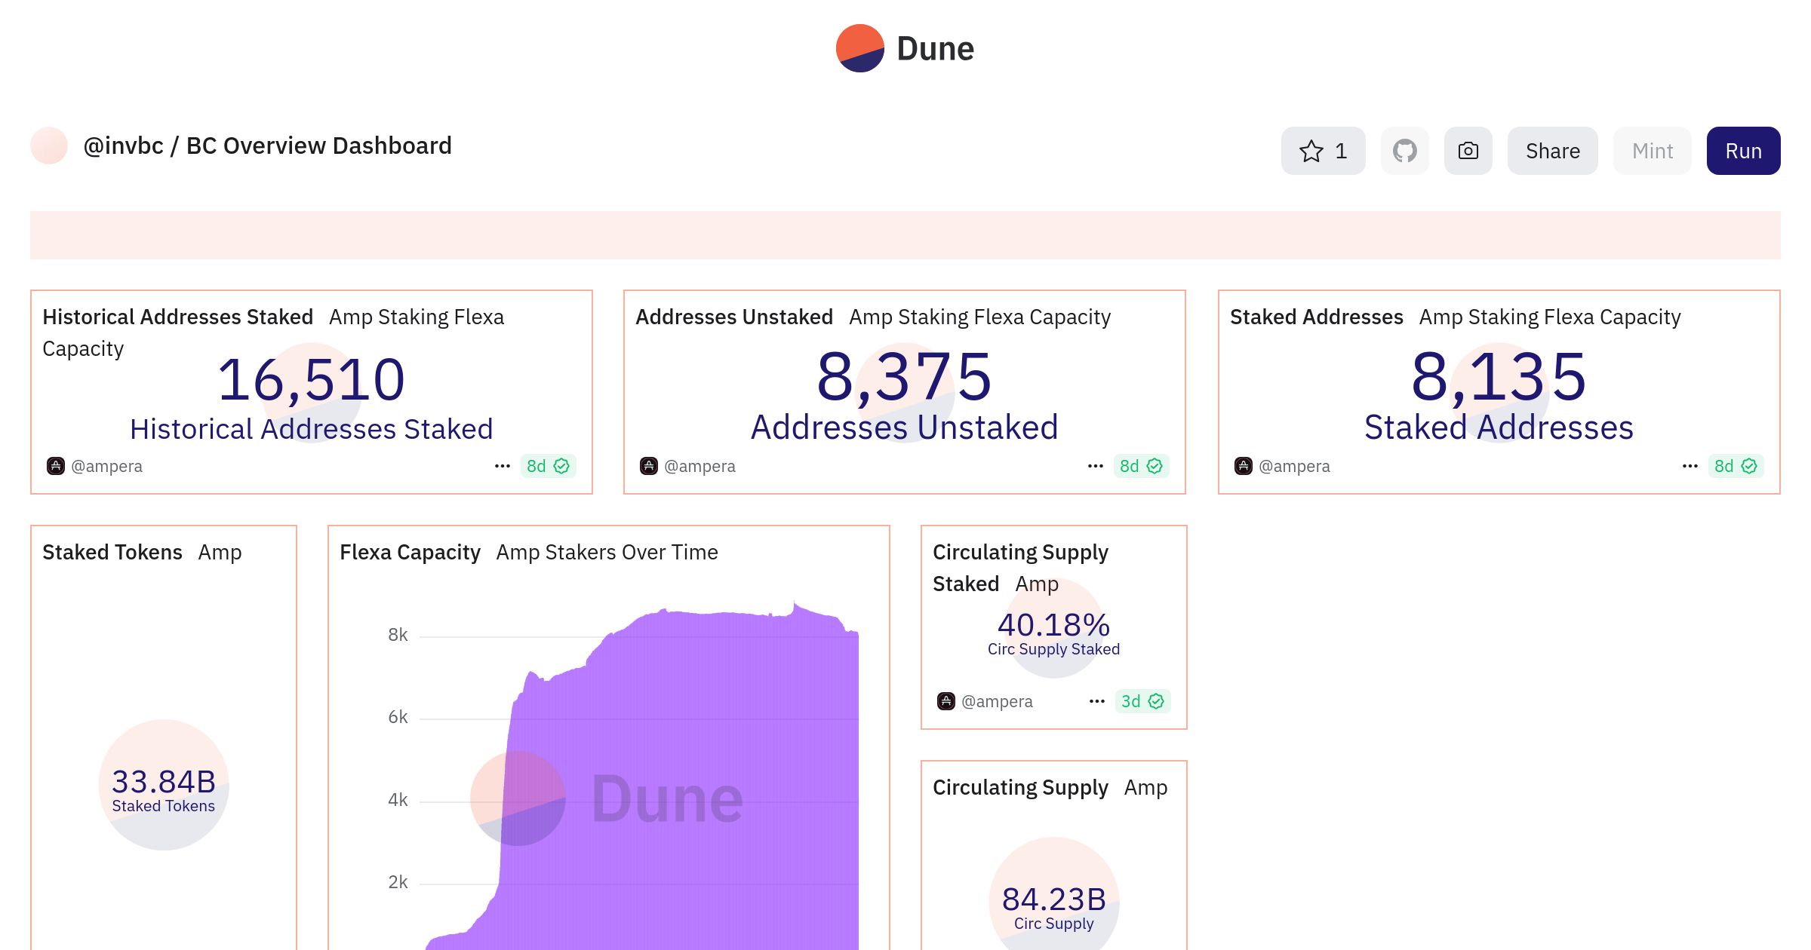Toggle the star favorite on the dashboard
1811x950 pixels.
tap(1323, 150)
